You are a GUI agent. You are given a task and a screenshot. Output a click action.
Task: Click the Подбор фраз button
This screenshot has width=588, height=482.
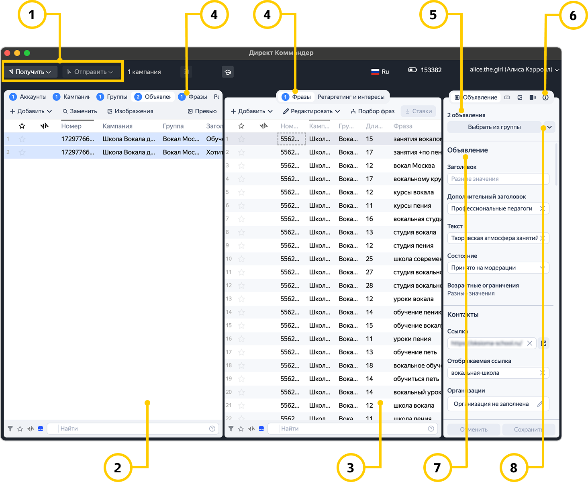coord(372,111)
